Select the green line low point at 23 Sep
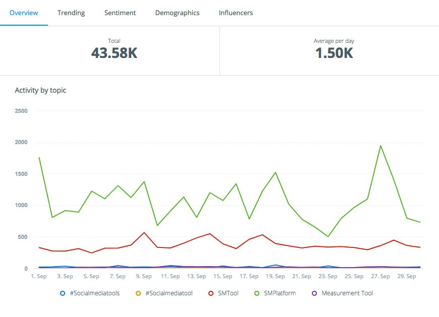 coord(328,236)
